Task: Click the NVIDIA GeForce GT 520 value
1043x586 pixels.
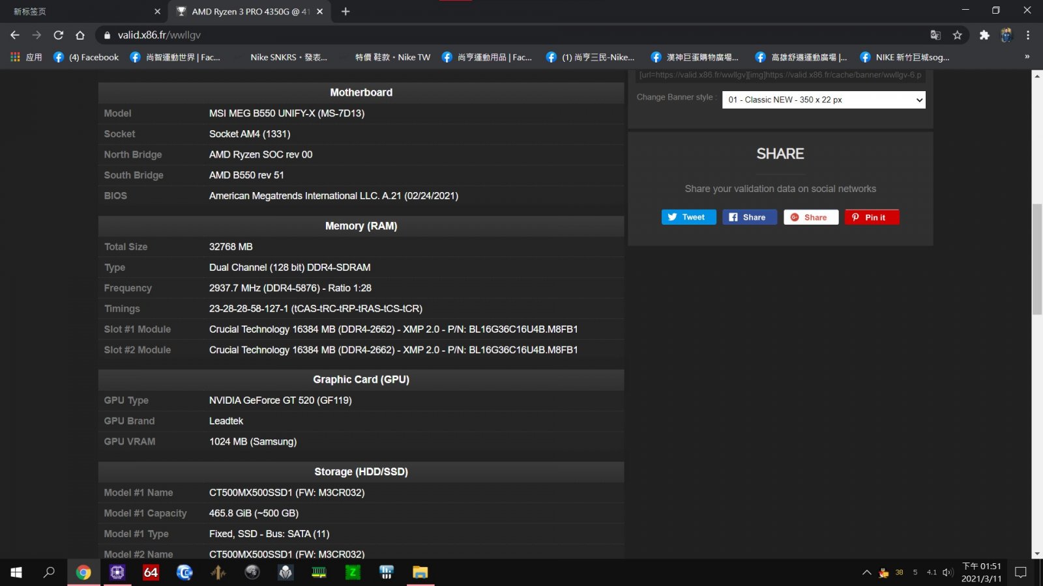Action: click(x=280, y=400)
